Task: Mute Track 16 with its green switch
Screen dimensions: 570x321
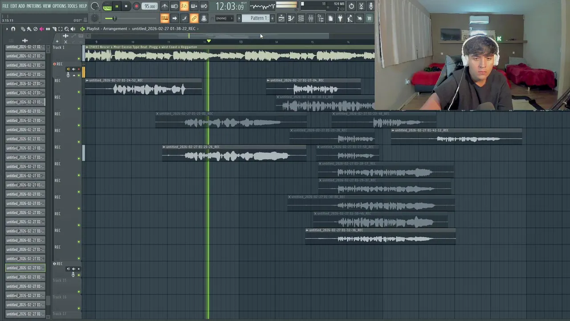Action: (79, 308)
